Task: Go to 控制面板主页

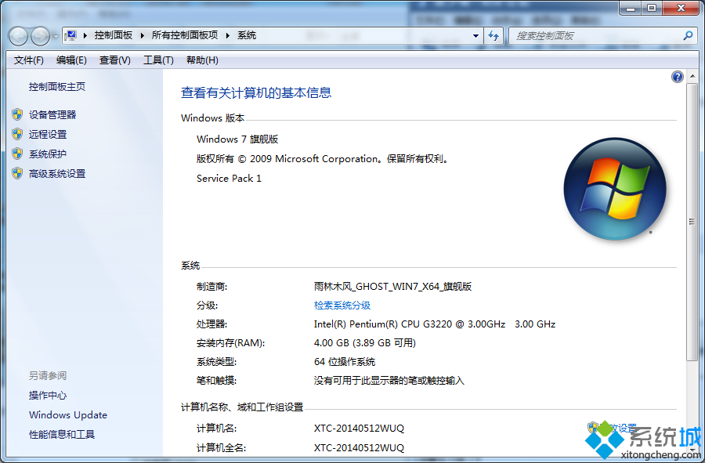Action: 57,87
